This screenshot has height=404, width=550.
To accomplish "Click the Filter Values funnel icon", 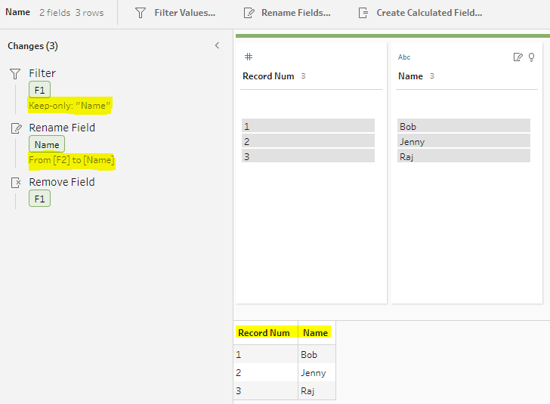I will click(141, 13).
